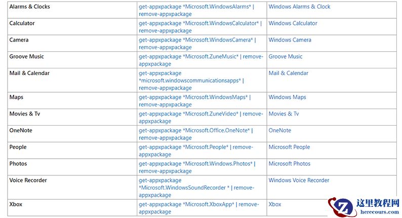402x218 pixels.
Task: Open the OneNote link in the right column
Action: click(x=279, y=130)
